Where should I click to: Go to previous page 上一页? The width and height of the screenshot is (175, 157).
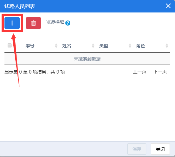140,72
